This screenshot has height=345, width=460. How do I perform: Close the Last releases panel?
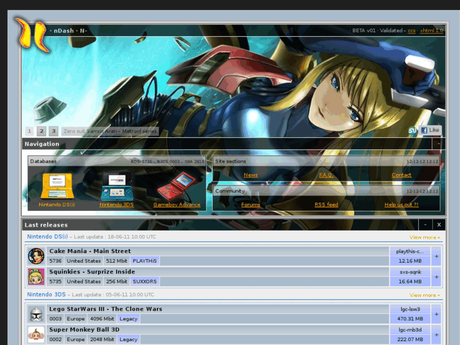click(x=439, y=225)
